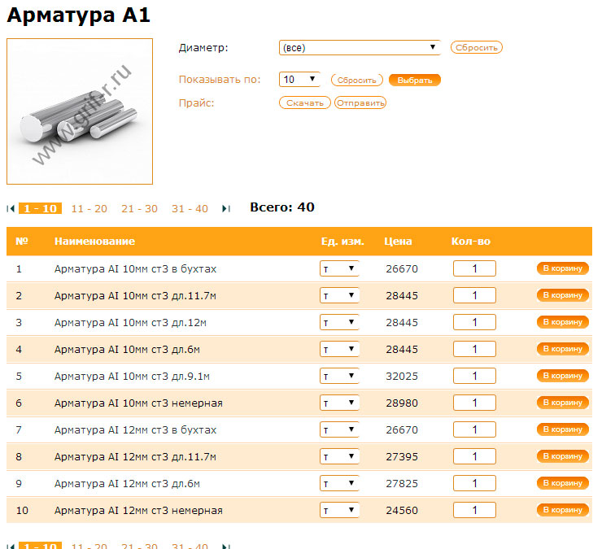Click item name Арматура AI 12мм ст3 немерная
The image size is (615, 549).
pyautogui.click(x=138, y=511)
